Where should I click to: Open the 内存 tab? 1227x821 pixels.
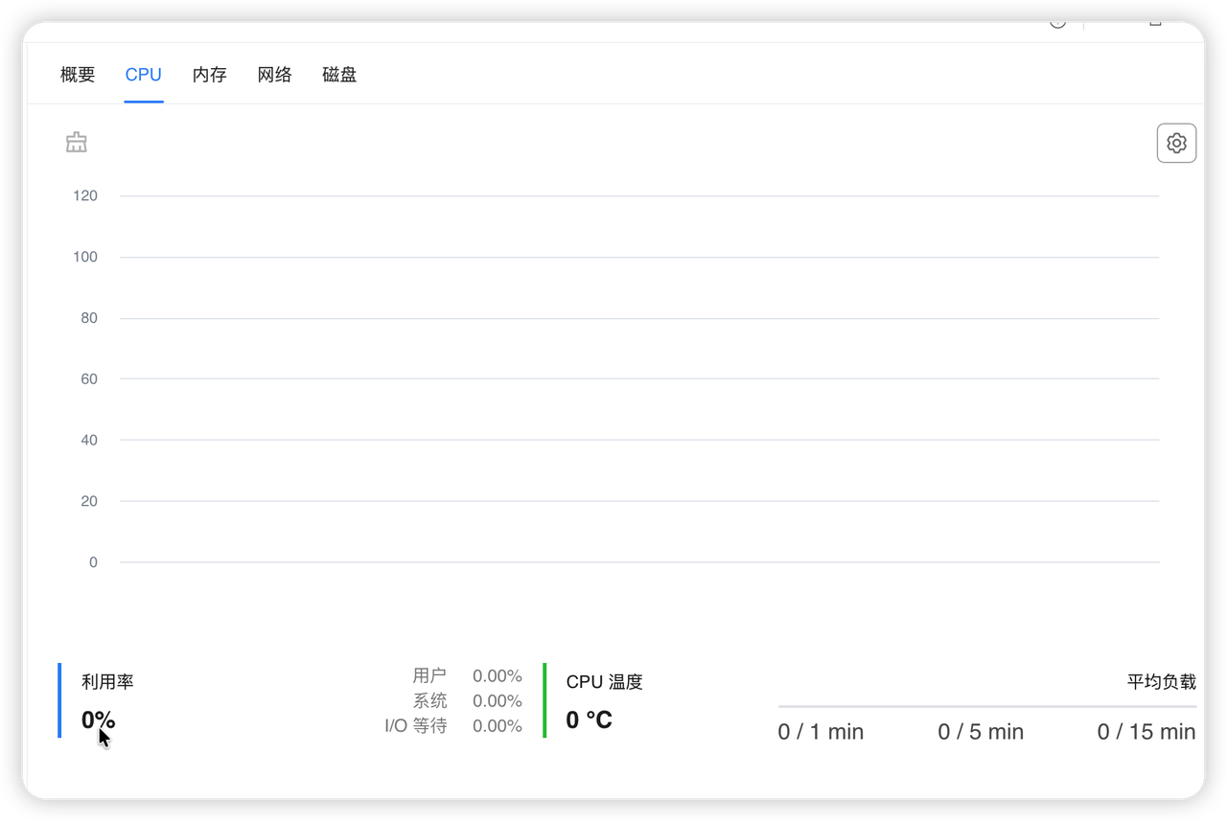(209, 75)
